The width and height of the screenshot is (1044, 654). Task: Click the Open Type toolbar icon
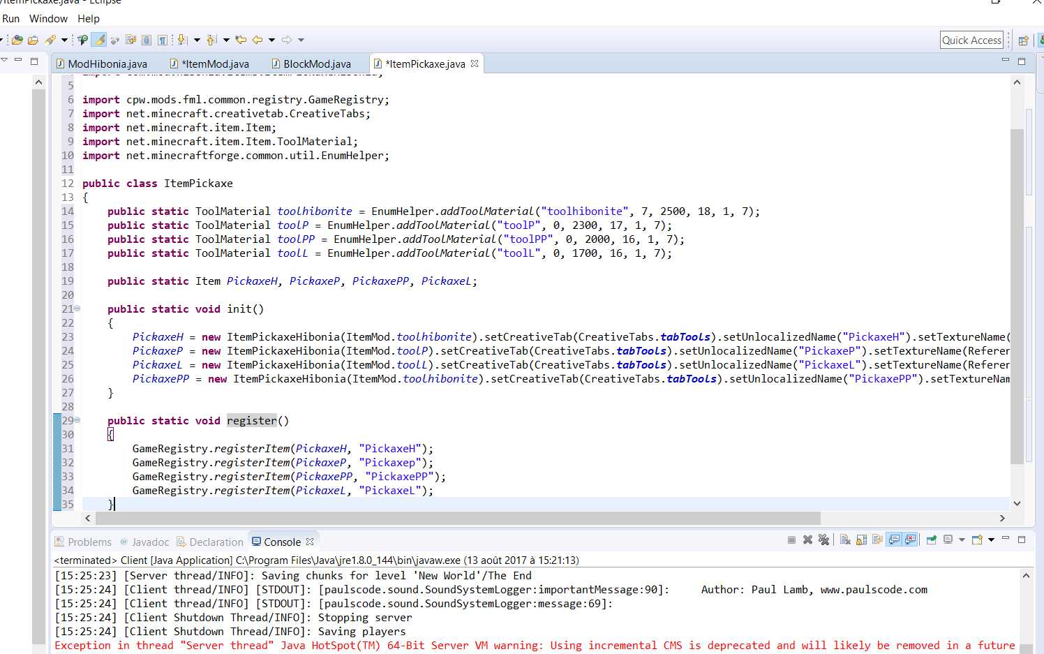click(x=17, y=40)
